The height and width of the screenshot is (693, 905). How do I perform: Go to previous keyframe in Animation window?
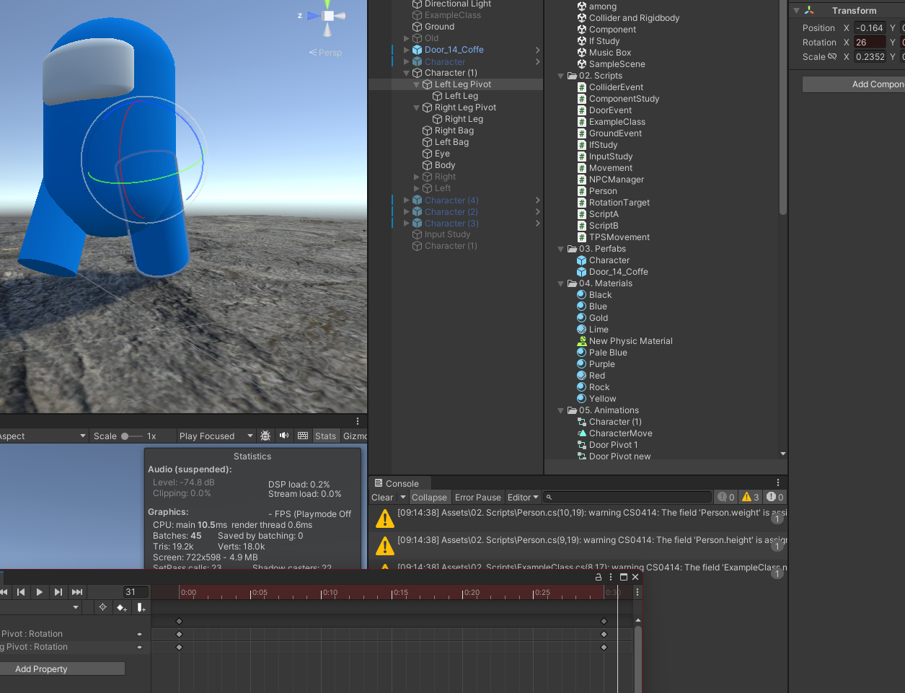(21, 592)
